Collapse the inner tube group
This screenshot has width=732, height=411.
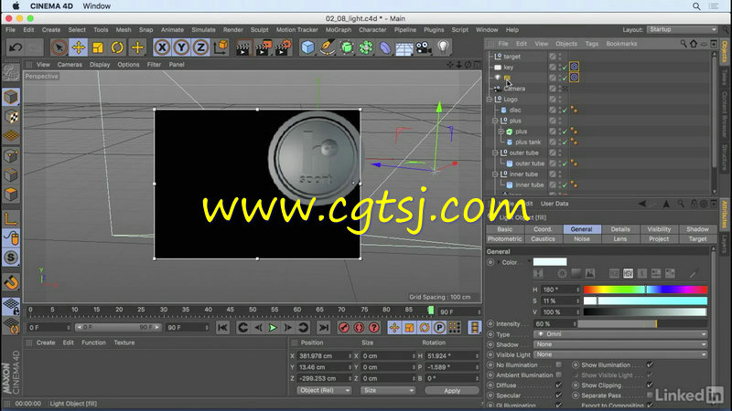[495, 174]
